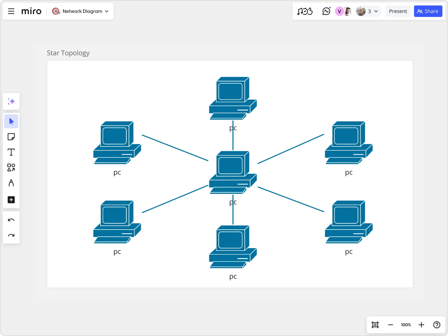This screenshot has height=336, width=448.
Task: Expand the collaborators list chevron
Action: 376,11
